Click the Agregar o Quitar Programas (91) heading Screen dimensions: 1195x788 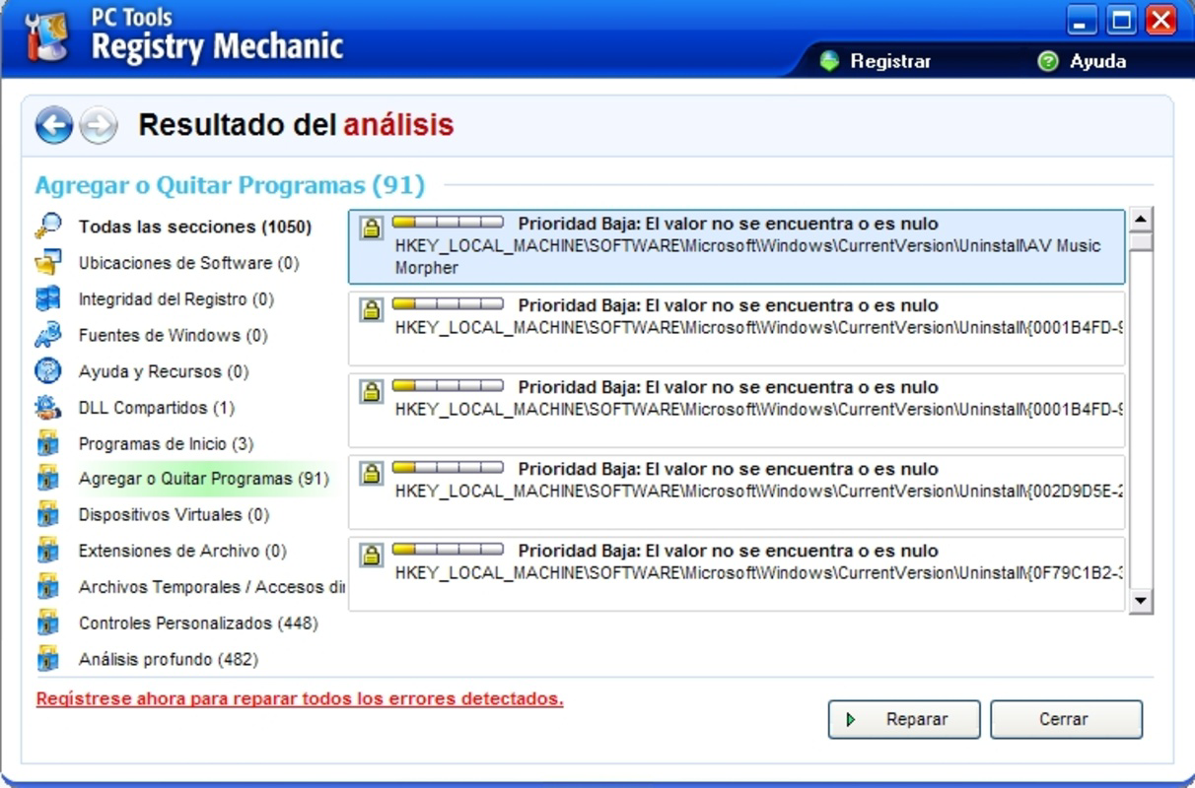[x=230, y=185]
